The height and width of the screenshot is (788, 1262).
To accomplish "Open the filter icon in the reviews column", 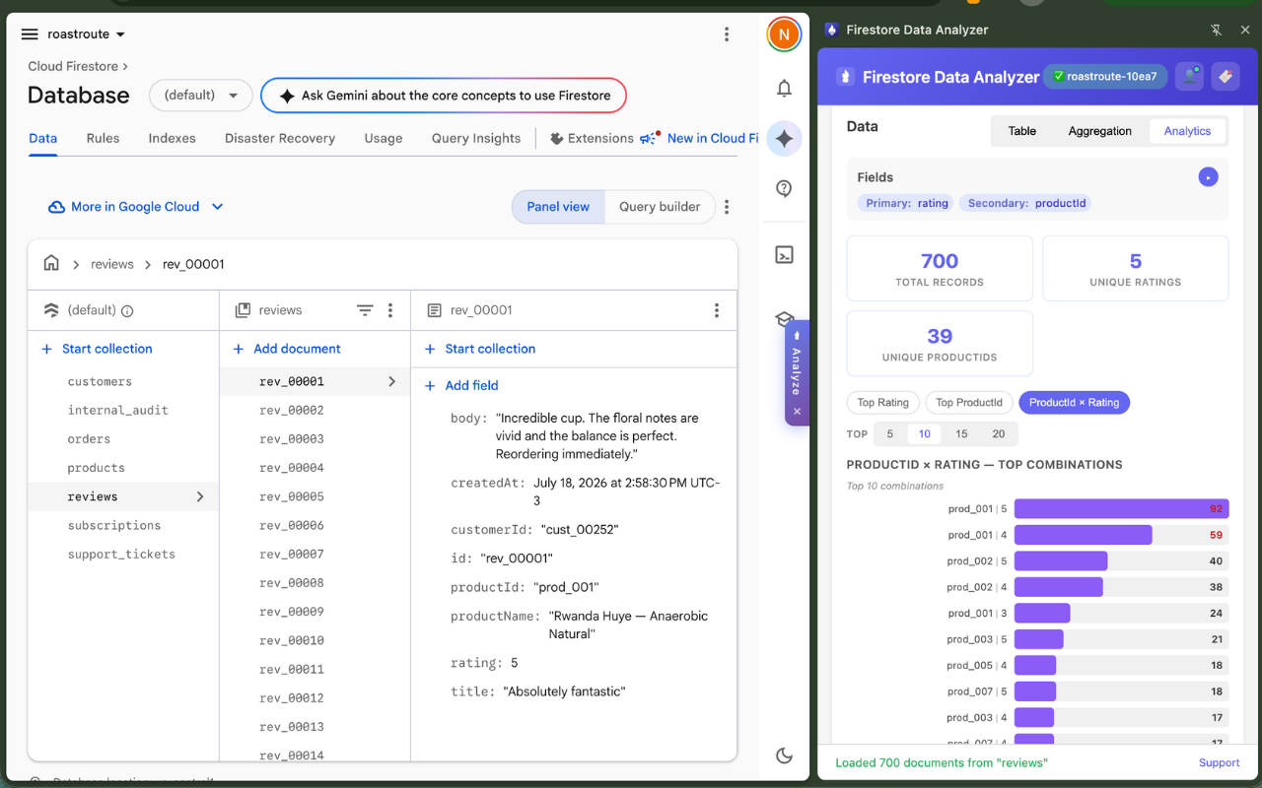I will pyautogui.click(x=365, y=310).
